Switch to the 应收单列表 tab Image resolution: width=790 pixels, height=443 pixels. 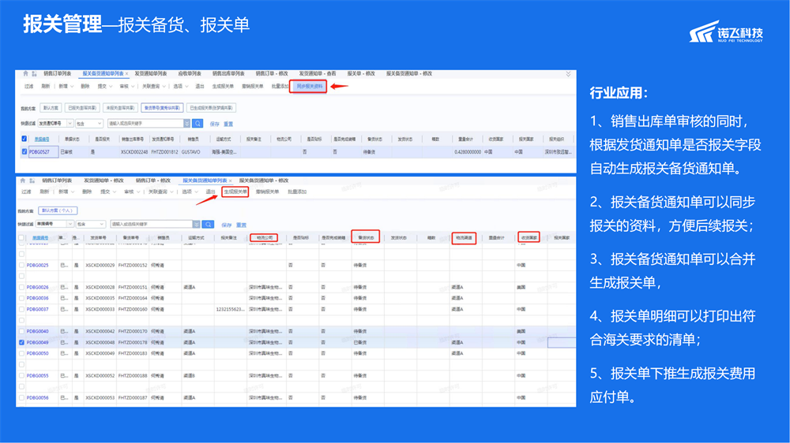(x=190, y=74)
